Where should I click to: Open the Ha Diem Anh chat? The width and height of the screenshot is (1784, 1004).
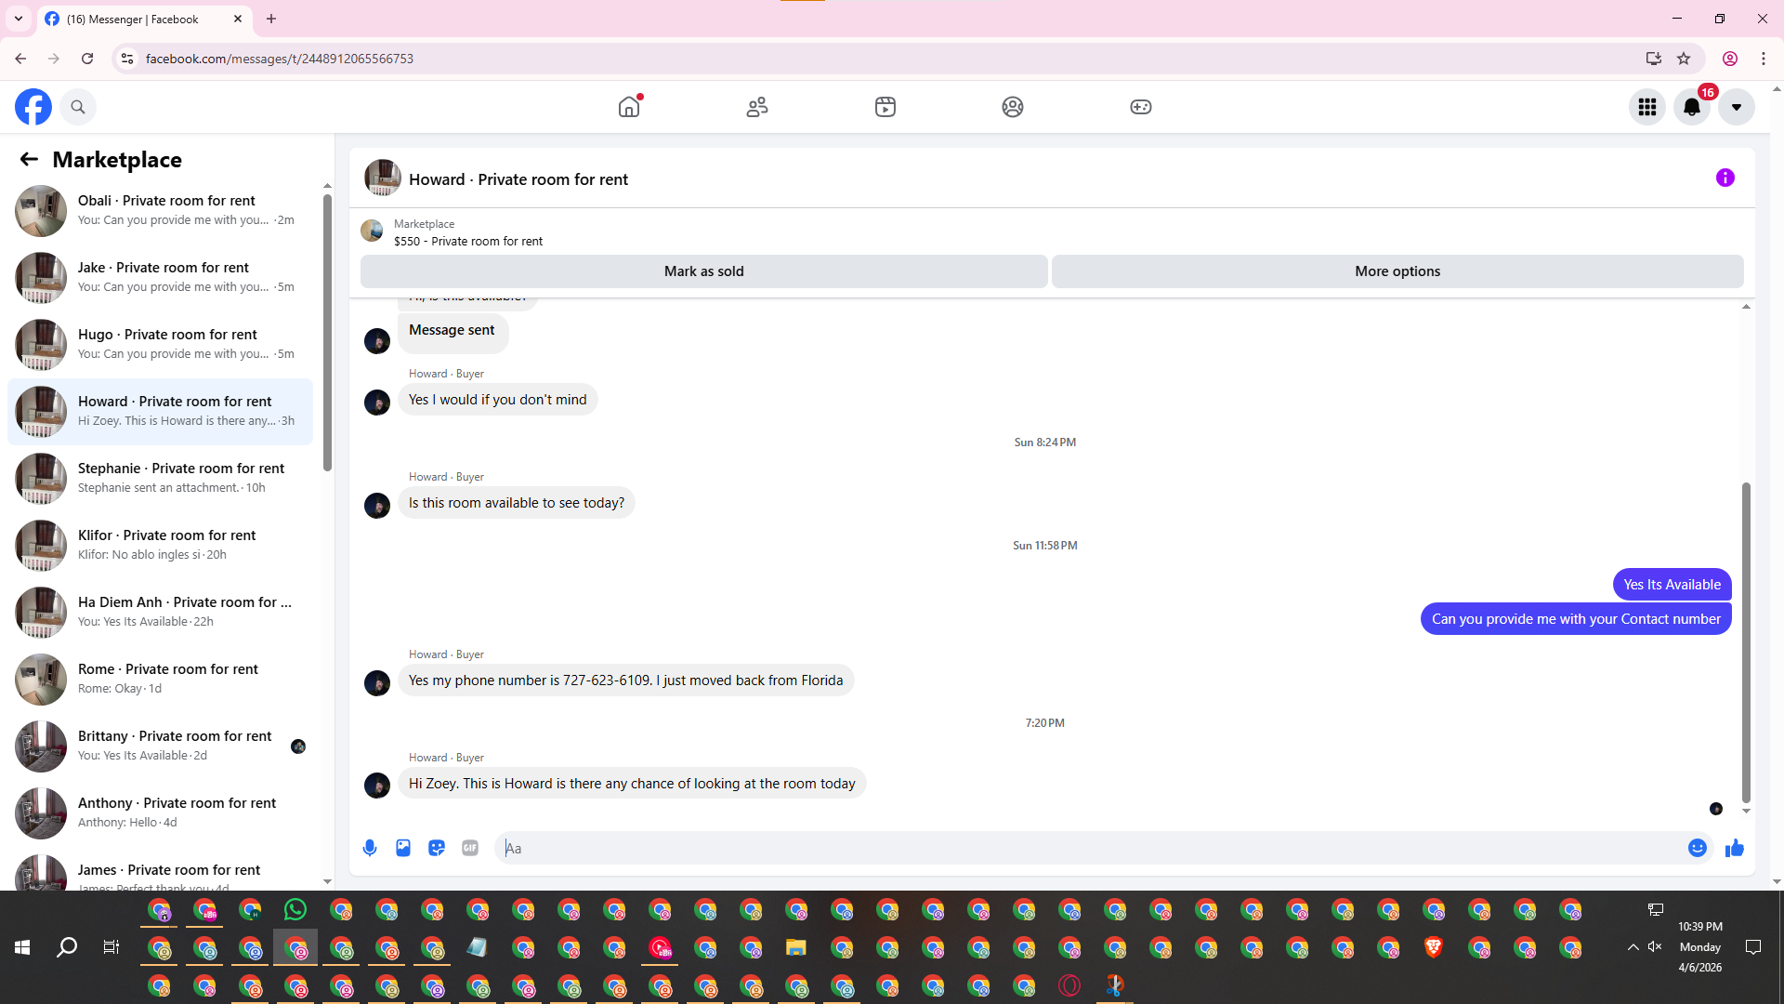tap(160, 613)
